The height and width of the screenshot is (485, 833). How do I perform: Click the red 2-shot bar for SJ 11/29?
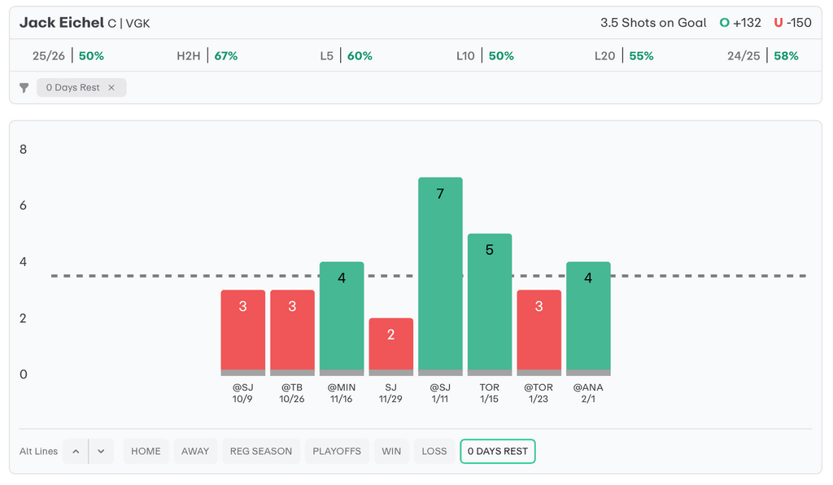(x=390, y=345)
